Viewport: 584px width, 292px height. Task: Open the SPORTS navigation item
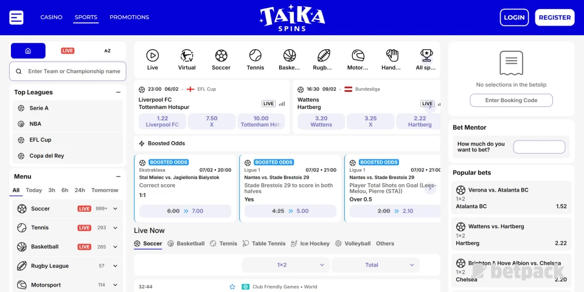pyautogui.click(x=86, y=17)
